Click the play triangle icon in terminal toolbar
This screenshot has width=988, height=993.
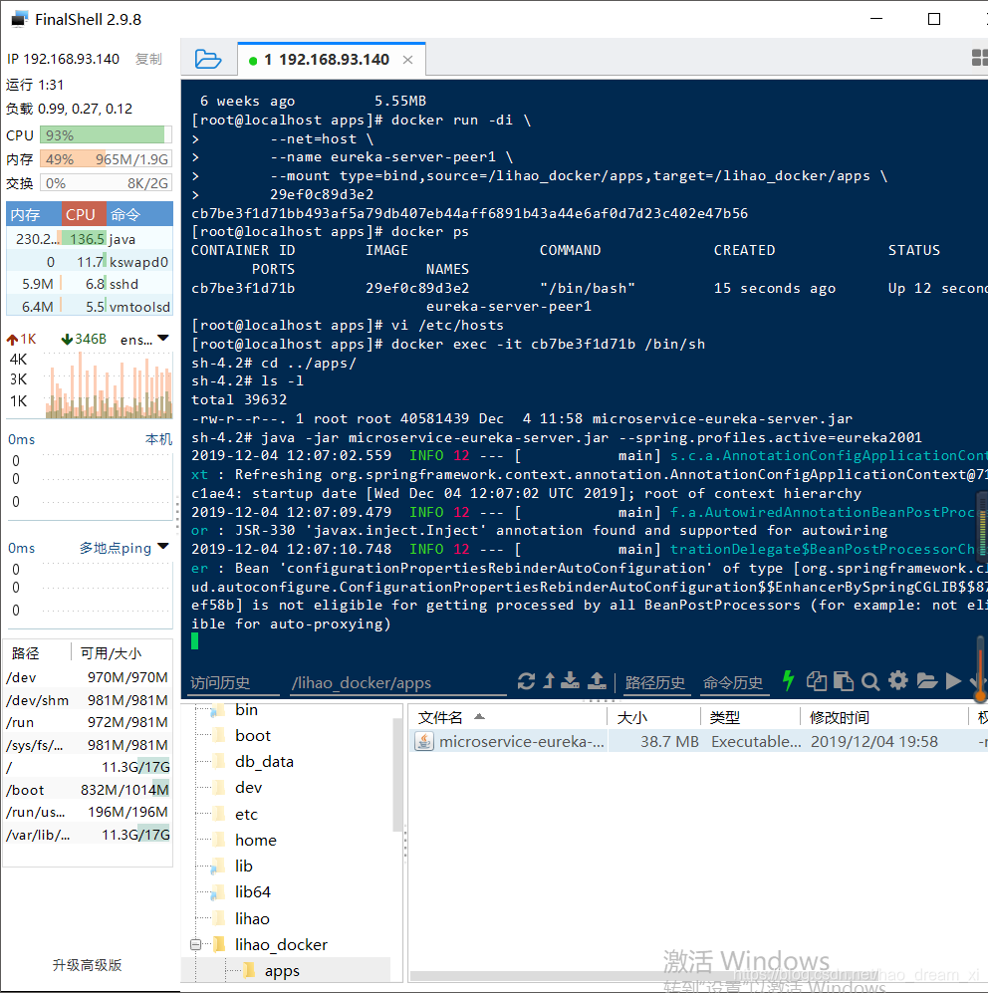pos(953,681)
